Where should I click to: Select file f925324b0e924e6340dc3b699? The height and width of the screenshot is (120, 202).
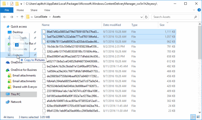109,86
